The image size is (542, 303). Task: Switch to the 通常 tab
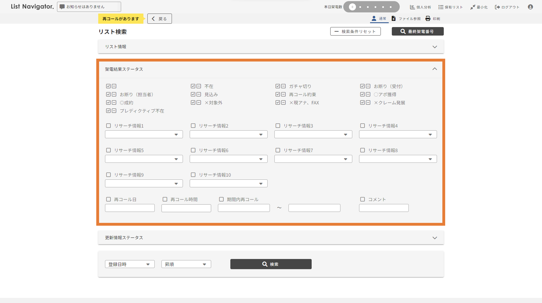pyautogui.click(x=379, y=19)
